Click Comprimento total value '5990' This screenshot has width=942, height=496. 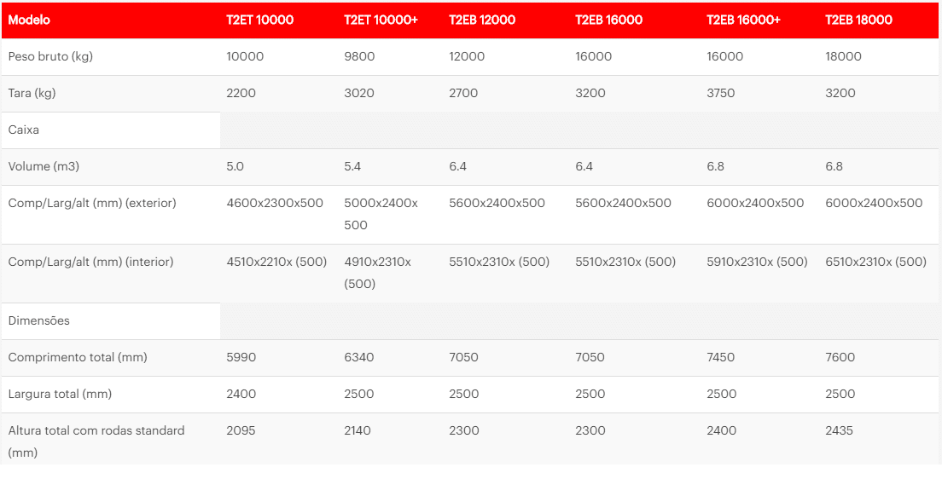(x=241, y=357)
